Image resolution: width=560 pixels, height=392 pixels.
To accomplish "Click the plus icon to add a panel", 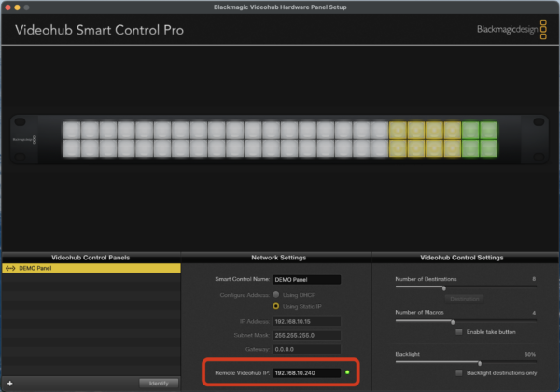I will click(10, 383).
